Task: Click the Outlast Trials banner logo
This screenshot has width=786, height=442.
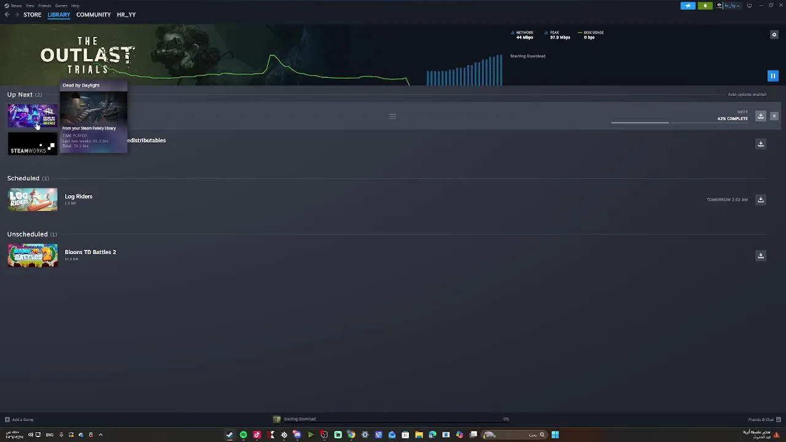Action: pos(87,55)
